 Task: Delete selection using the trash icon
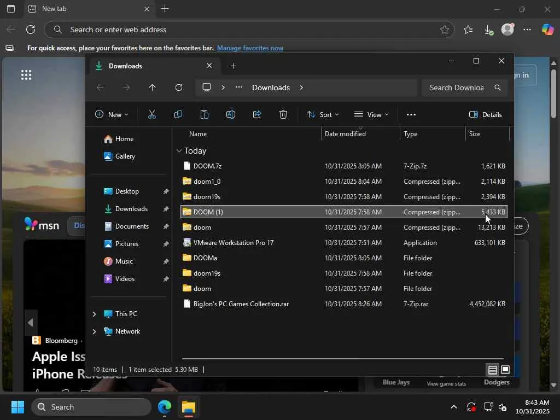283,114
